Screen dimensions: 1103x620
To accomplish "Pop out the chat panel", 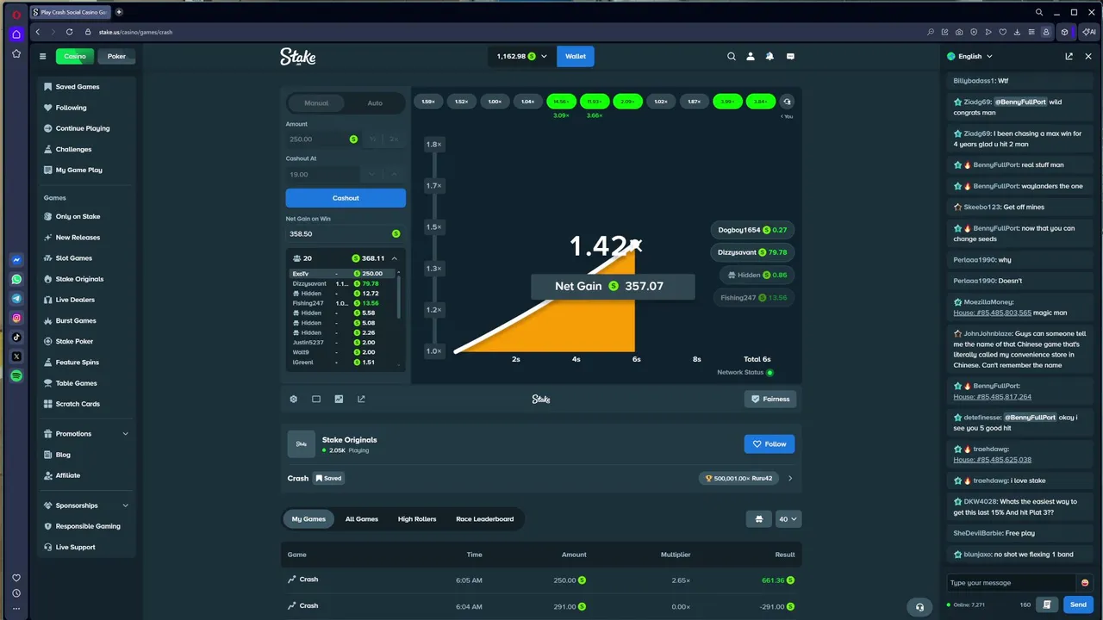I will click(1069, 56).
